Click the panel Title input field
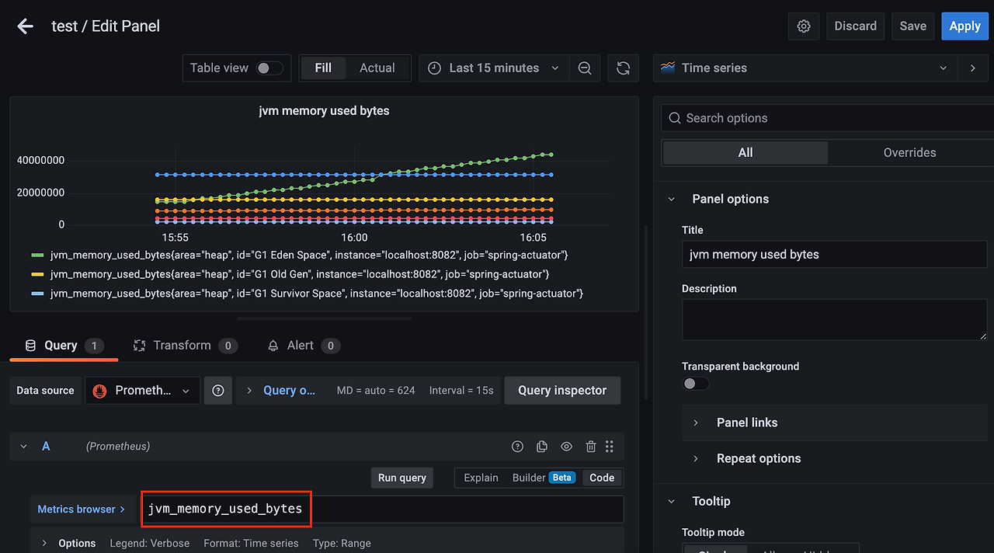Viewport: 994px width, 553px height. pos(835,254)
